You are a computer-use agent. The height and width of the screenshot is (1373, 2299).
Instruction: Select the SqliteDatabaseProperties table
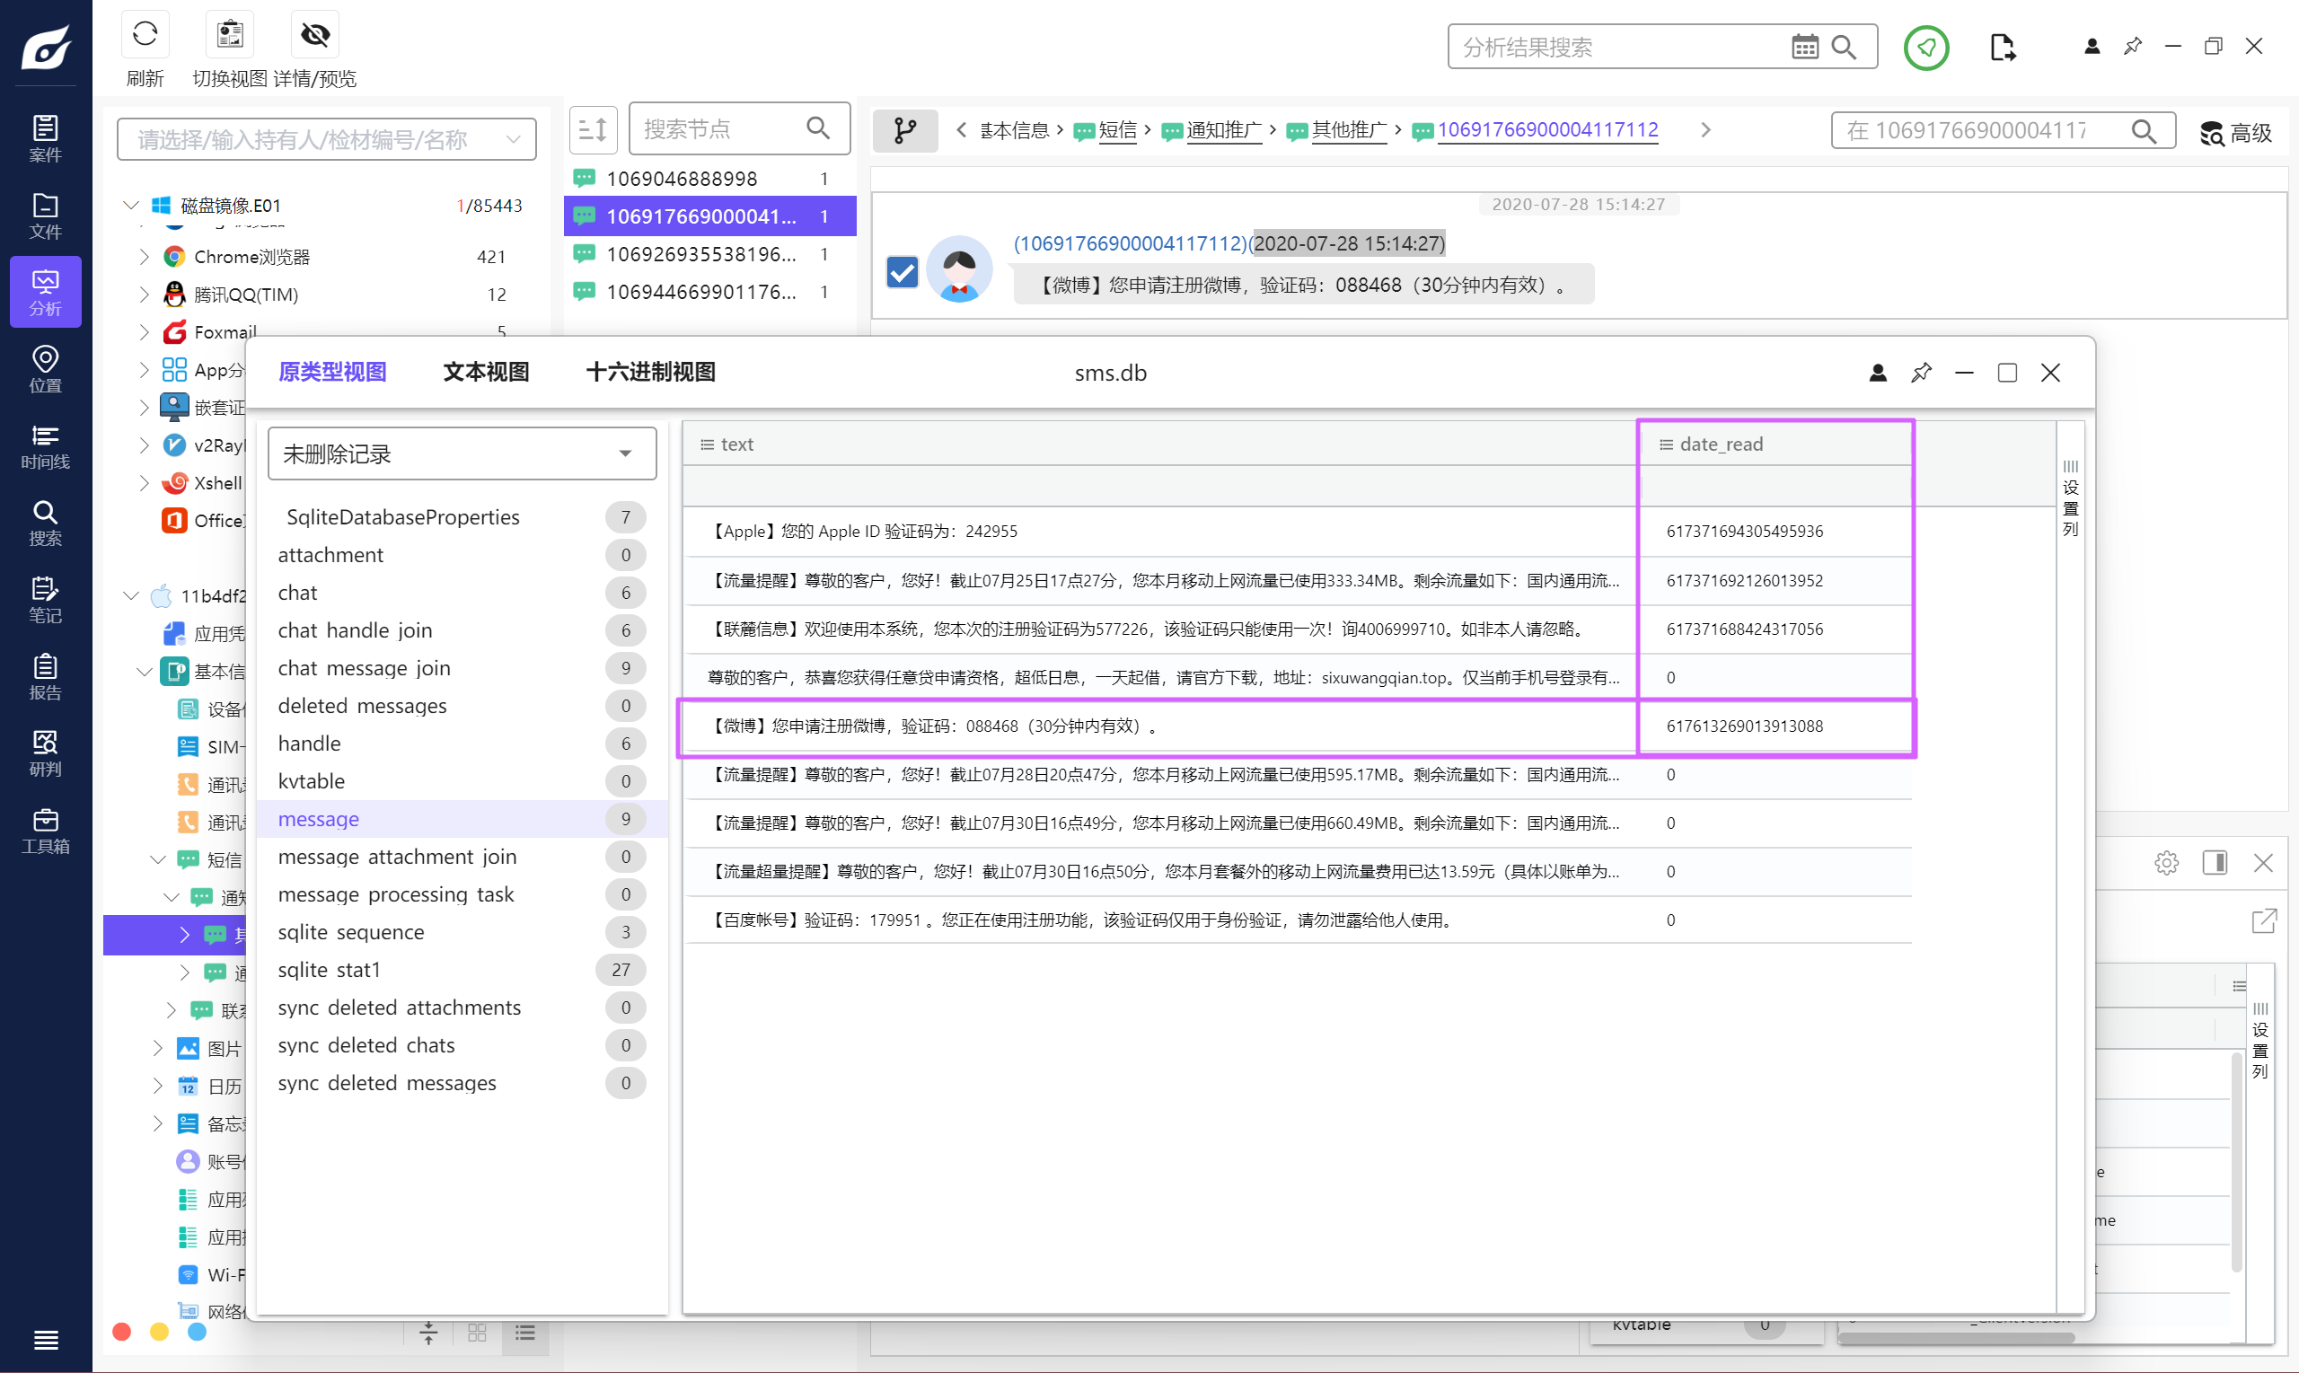click(x=462, y=517)
